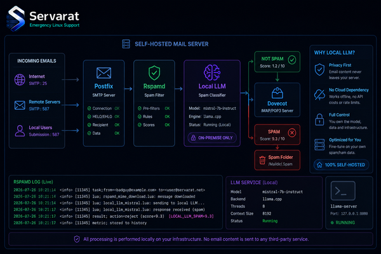Click the ON-PREMISE ONLY badge

(x=212, y=138)
